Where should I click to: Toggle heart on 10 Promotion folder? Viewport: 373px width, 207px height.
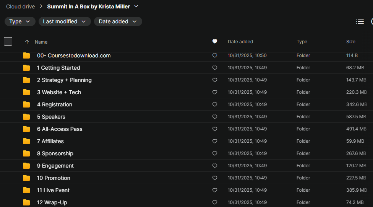pos(215,178)
